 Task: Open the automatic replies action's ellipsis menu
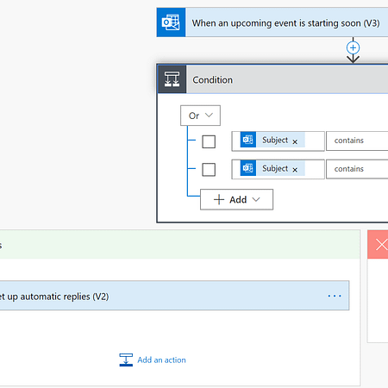click(335, 296)
